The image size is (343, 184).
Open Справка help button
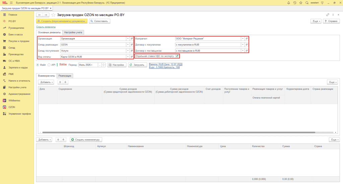(x=331, y=21)
